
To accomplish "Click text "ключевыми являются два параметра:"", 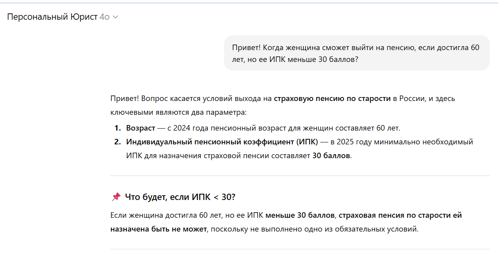I will [178, 112].
